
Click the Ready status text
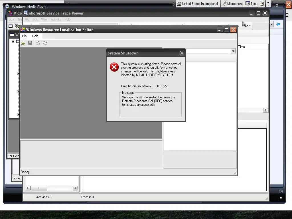click(x=25, y=172)
